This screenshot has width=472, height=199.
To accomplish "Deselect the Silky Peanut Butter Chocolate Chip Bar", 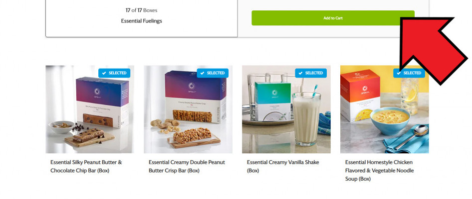I will pyautogui.click(x=114, y=73).
